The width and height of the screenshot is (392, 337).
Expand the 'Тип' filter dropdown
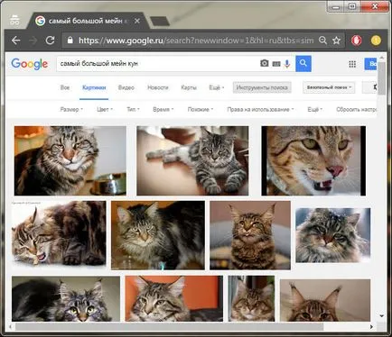133,110
